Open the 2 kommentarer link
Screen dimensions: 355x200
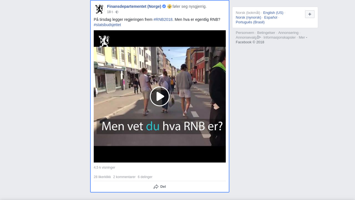pyautogui.click(x=124, y=177)
